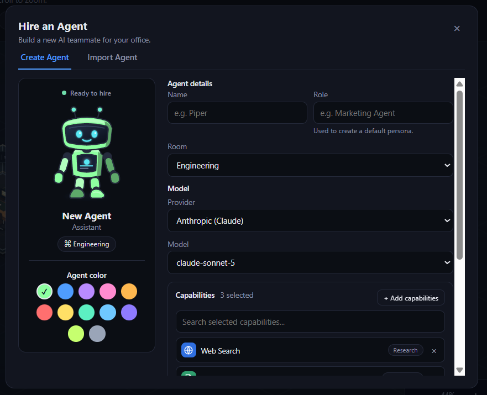Select the yellow agent color

[66, 313]
